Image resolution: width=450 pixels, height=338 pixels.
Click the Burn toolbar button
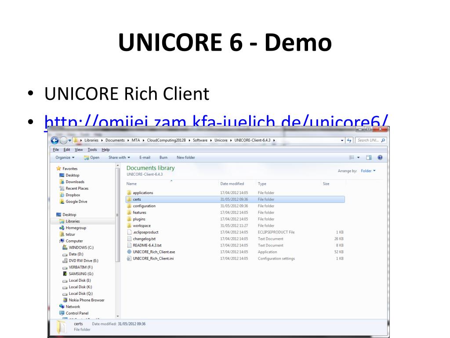[x=163, y=158]
